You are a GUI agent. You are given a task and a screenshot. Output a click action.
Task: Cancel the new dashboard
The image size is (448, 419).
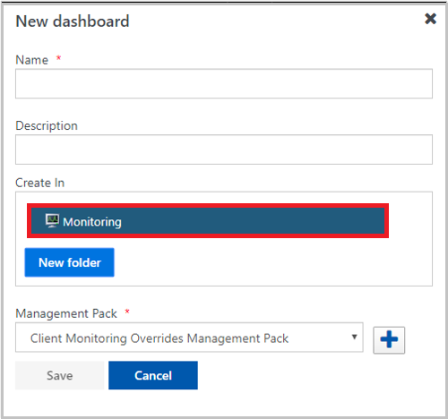(153, 375)
